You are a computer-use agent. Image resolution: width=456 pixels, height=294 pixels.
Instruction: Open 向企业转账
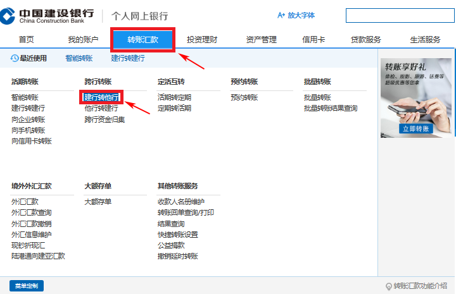28,119
